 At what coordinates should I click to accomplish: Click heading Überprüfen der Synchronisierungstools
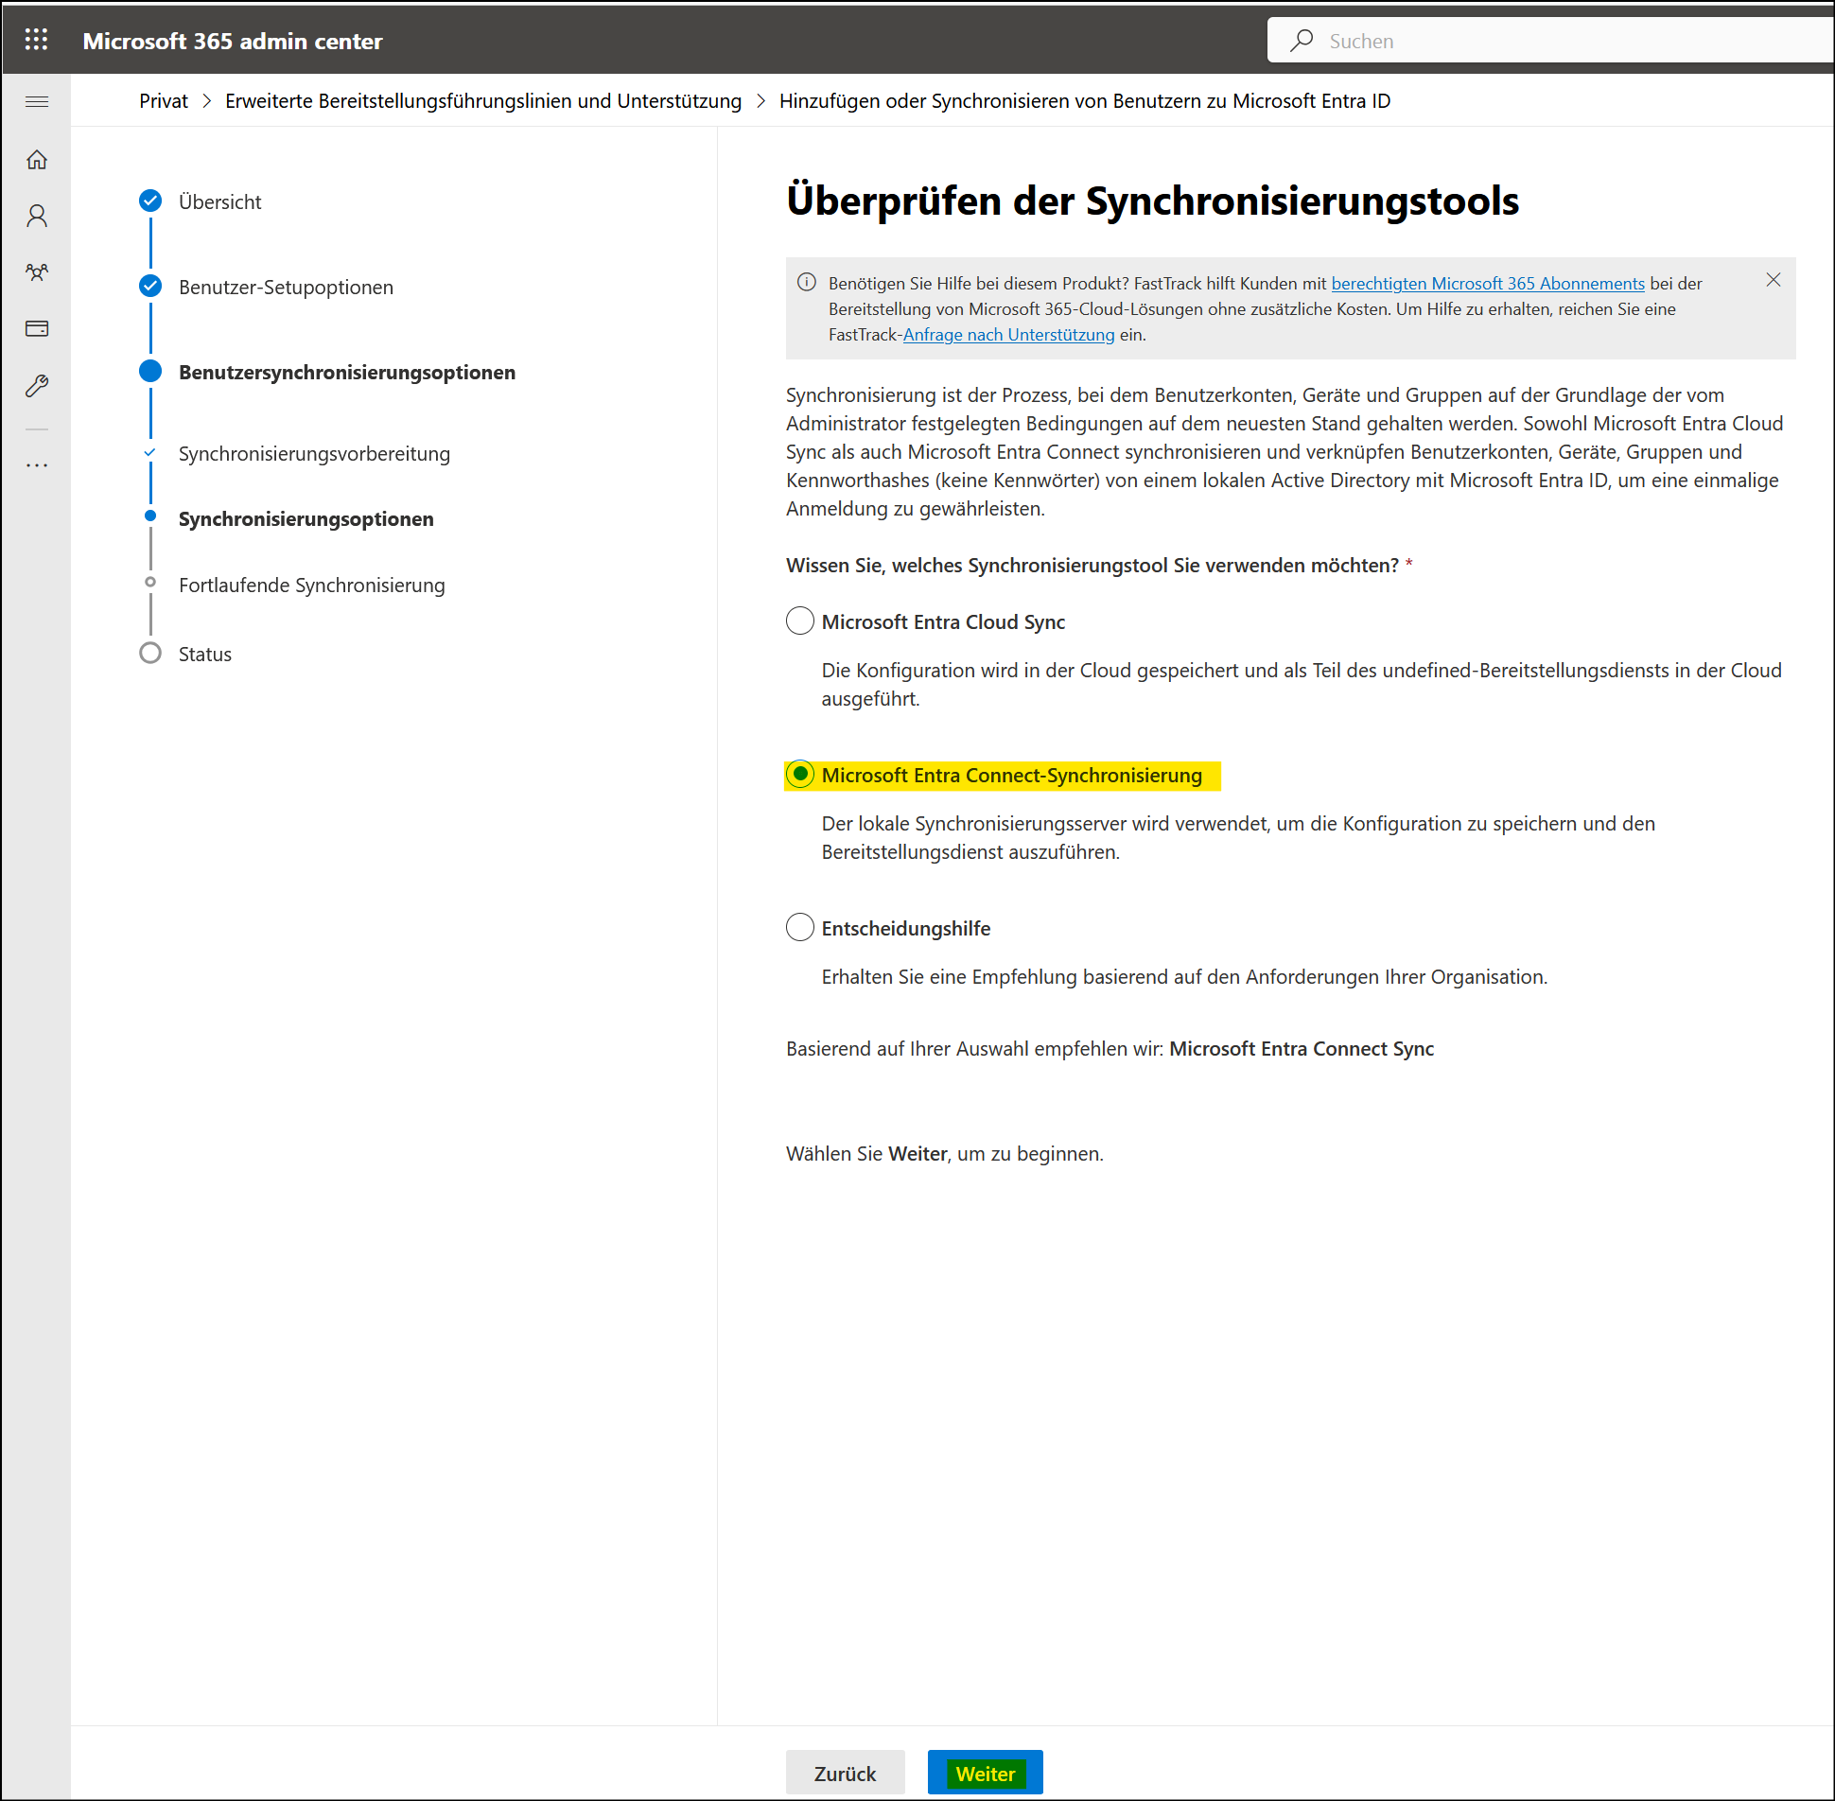[1152, 201]
